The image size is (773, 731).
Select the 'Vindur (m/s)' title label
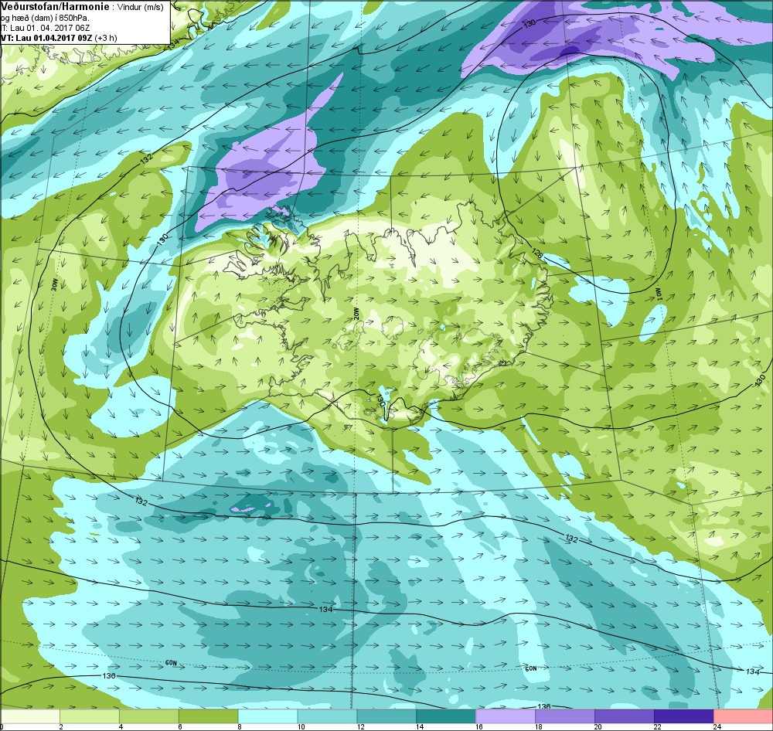(x=141, y=8)
